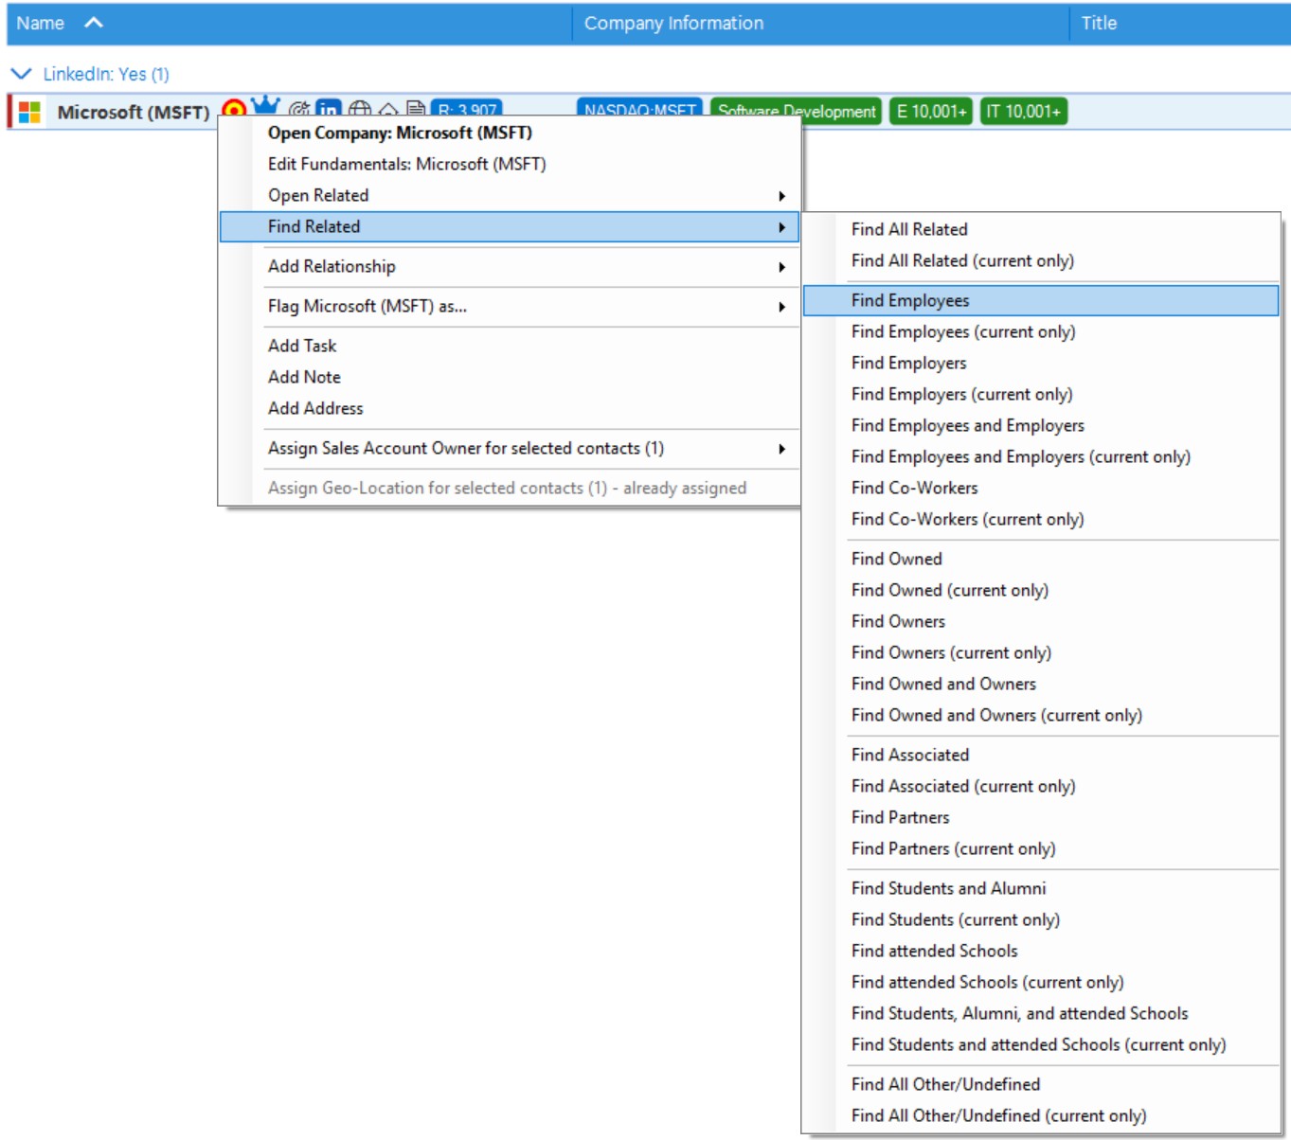Click the R: 3,907 badge
Viewport: 1291px width, 1140px height.
(466, 108)
